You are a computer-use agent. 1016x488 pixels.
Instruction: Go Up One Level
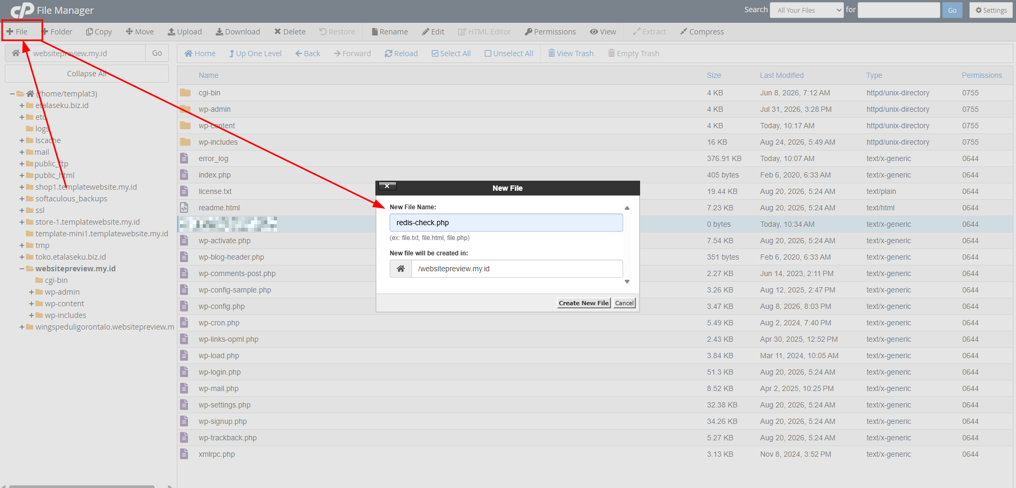tap(255, 54)
